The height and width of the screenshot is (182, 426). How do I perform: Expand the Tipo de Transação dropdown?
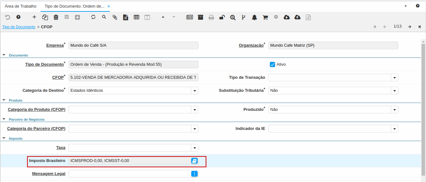point(395,78)
